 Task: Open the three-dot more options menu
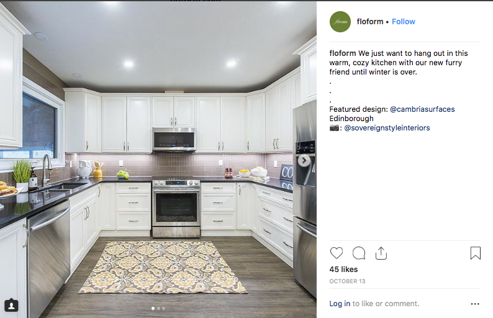click(x=475, y=304)
